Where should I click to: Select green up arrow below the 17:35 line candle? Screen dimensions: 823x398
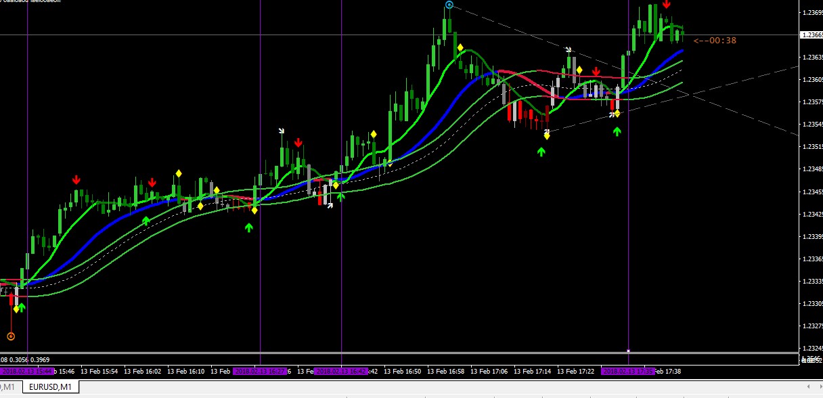(617, 131)
